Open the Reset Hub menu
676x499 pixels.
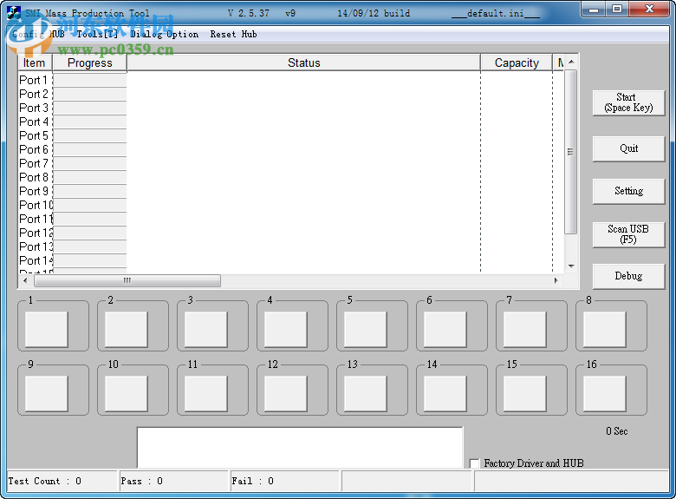[x=233, y=34]
